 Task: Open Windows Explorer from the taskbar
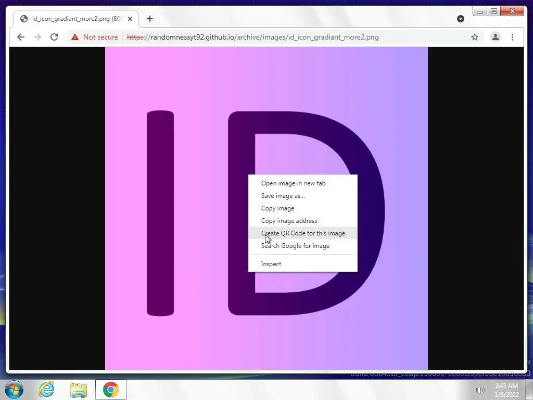point(79,390)
